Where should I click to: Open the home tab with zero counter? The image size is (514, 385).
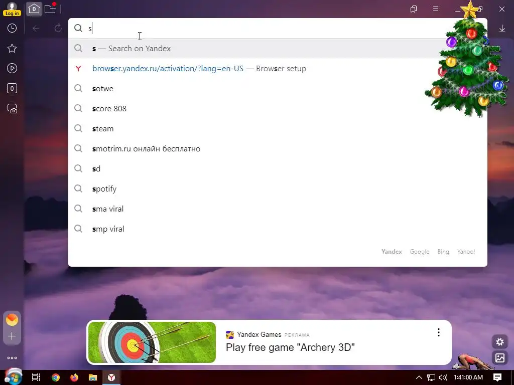pyautogui.click(x=34, y=9)
